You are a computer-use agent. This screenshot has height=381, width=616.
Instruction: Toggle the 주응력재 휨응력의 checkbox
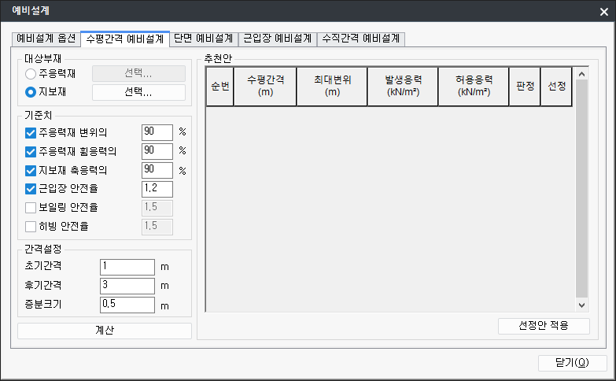coord(31,151)
